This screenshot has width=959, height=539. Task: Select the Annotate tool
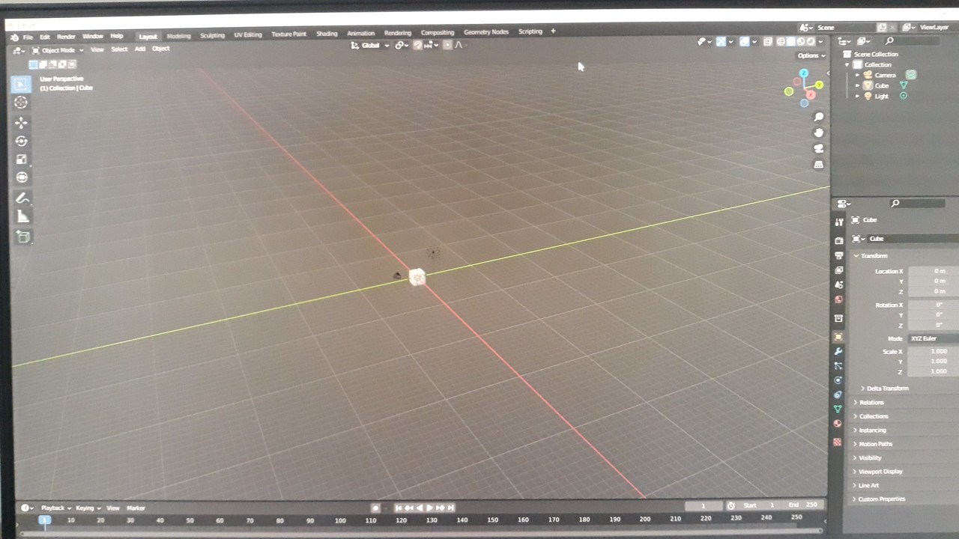(x=22, y=198)
